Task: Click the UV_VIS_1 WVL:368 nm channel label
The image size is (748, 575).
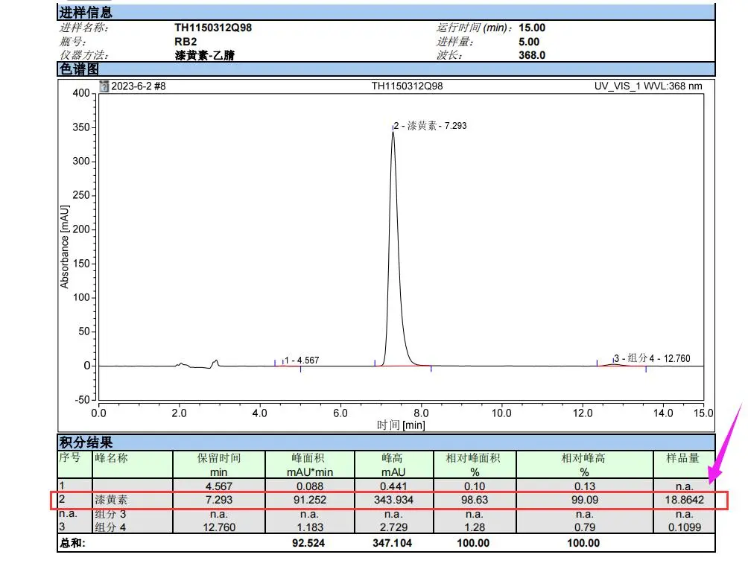Action: (647, 86)
